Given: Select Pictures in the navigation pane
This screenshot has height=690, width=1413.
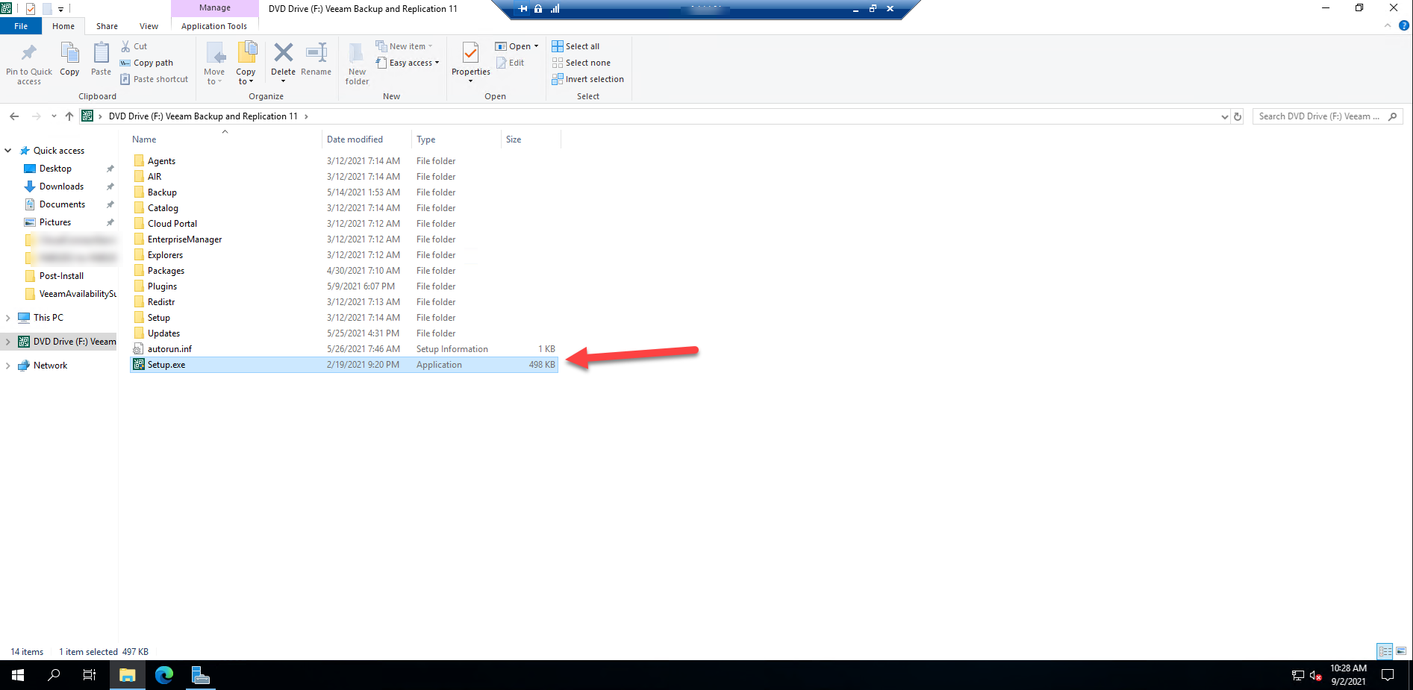Looking at the screenshot, I should tap(55, 222).
